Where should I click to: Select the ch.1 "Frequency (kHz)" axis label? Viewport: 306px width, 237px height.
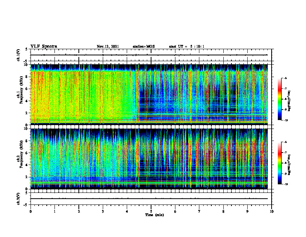[x=21, y=90]
